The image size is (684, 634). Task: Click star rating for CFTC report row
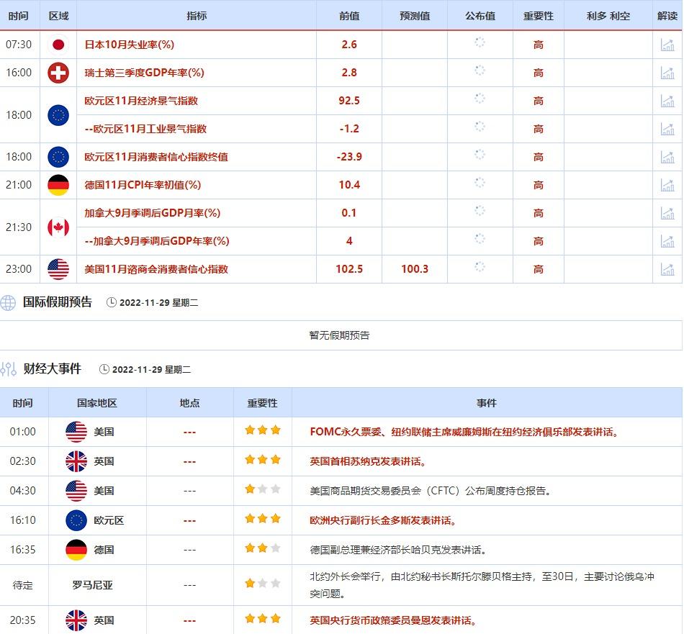[x=262, y=490]
